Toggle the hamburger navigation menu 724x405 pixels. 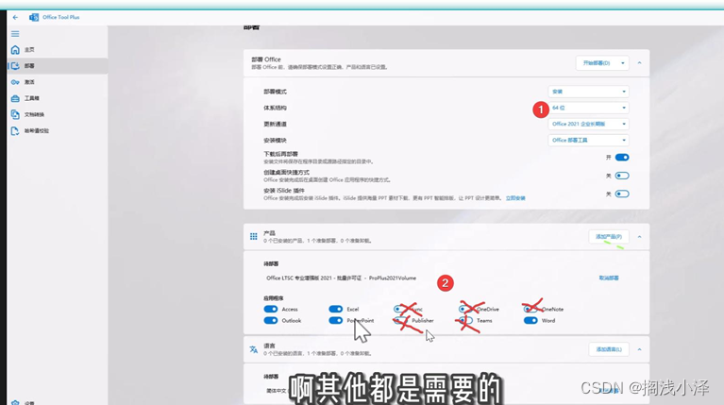15,34
